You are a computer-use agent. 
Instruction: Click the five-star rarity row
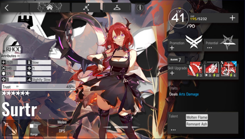point(16,93)
